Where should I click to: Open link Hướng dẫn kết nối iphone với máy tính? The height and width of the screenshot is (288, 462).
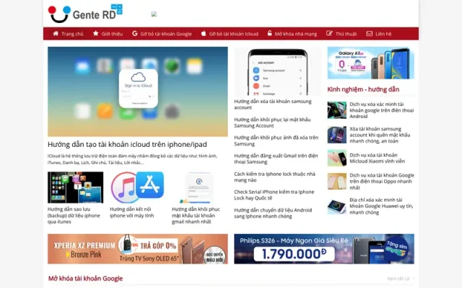click(132, 212)
